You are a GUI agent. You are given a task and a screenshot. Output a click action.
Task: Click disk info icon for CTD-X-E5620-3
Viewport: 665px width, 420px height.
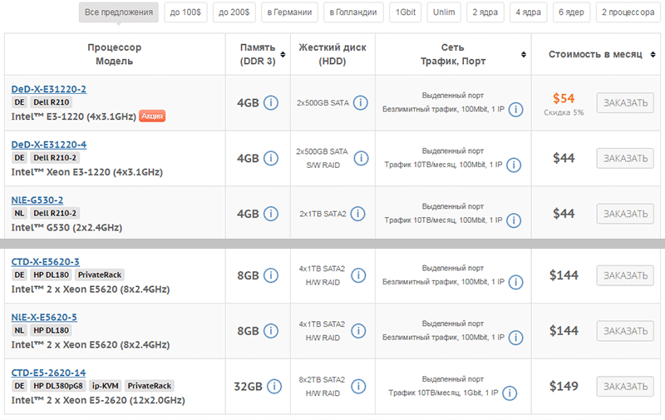click(358, 275)
